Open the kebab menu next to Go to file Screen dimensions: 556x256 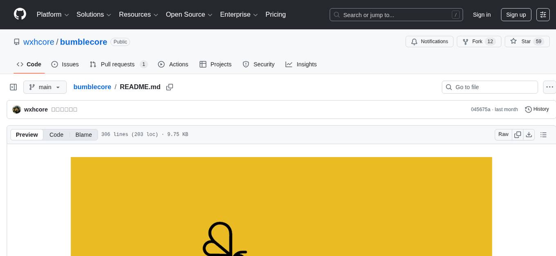(549, 87)
